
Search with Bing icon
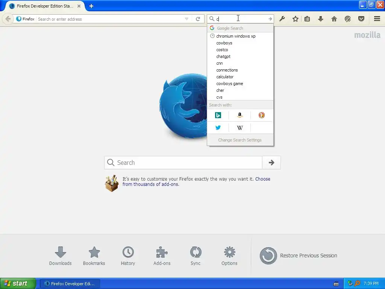click(x=218, y=115)
